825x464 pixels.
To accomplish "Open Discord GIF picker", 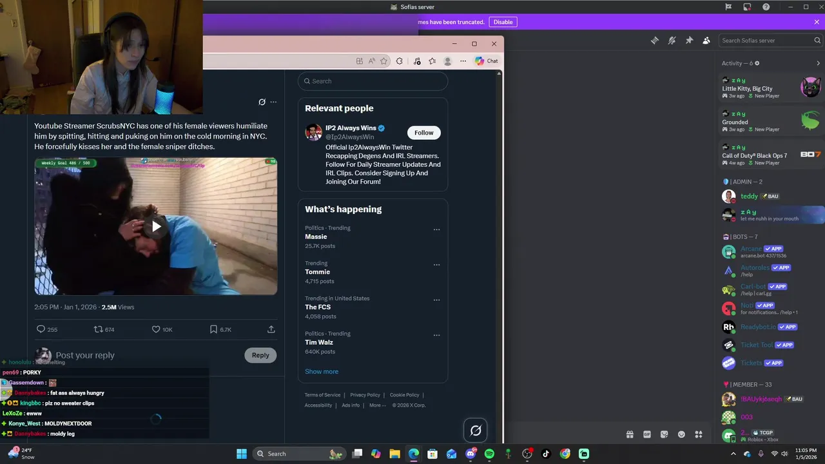I will (x=647, y=434).
